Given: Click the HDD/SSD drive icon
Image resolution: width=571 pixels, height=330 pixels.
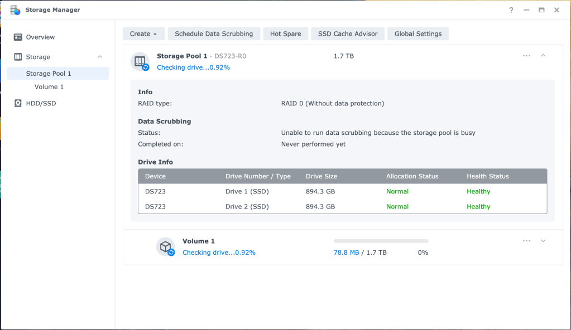Looking at the screenshot, I should coord(18,103).
